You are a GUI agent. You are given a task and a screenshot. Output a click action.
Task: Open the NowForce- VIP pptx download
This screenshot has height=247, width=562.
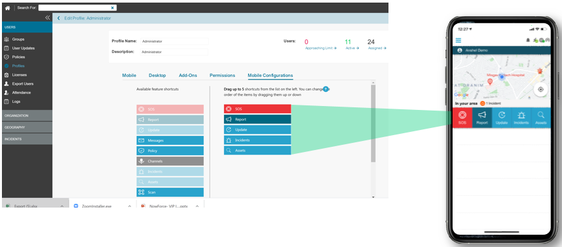point(169,206)
